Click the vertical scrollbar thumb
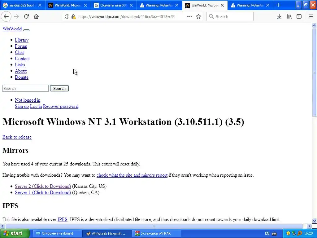This screenshot has height=238, width=317. (314, 72)
